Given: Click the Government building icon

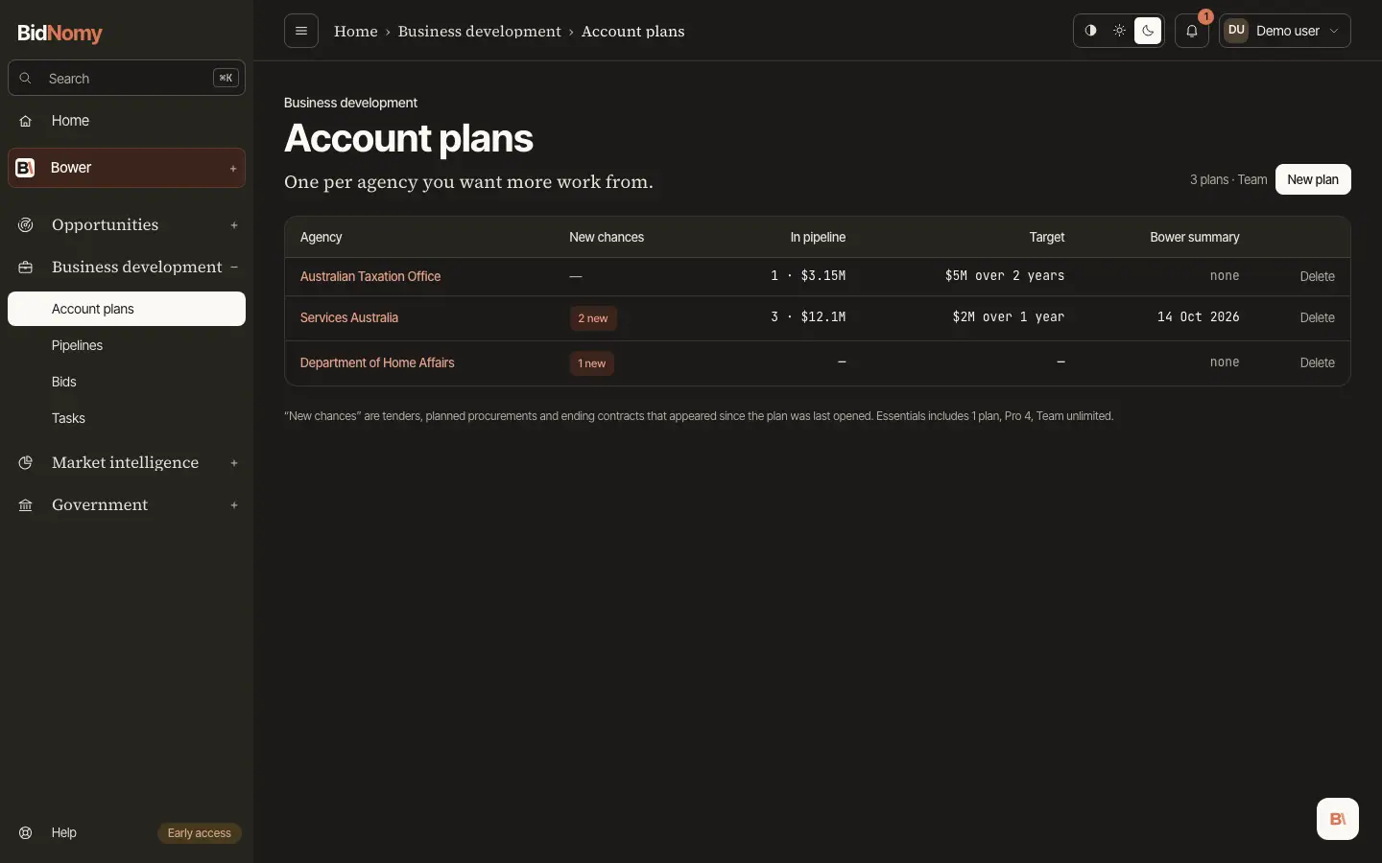Looking at the screenshot, I should pyautogui.click(x=26, y=505).
